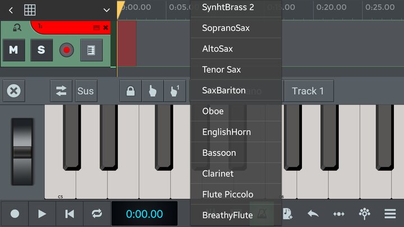Click the swap arrows keyboard icon
Screen dimensions: 404x227
click(x=61, y=91)
